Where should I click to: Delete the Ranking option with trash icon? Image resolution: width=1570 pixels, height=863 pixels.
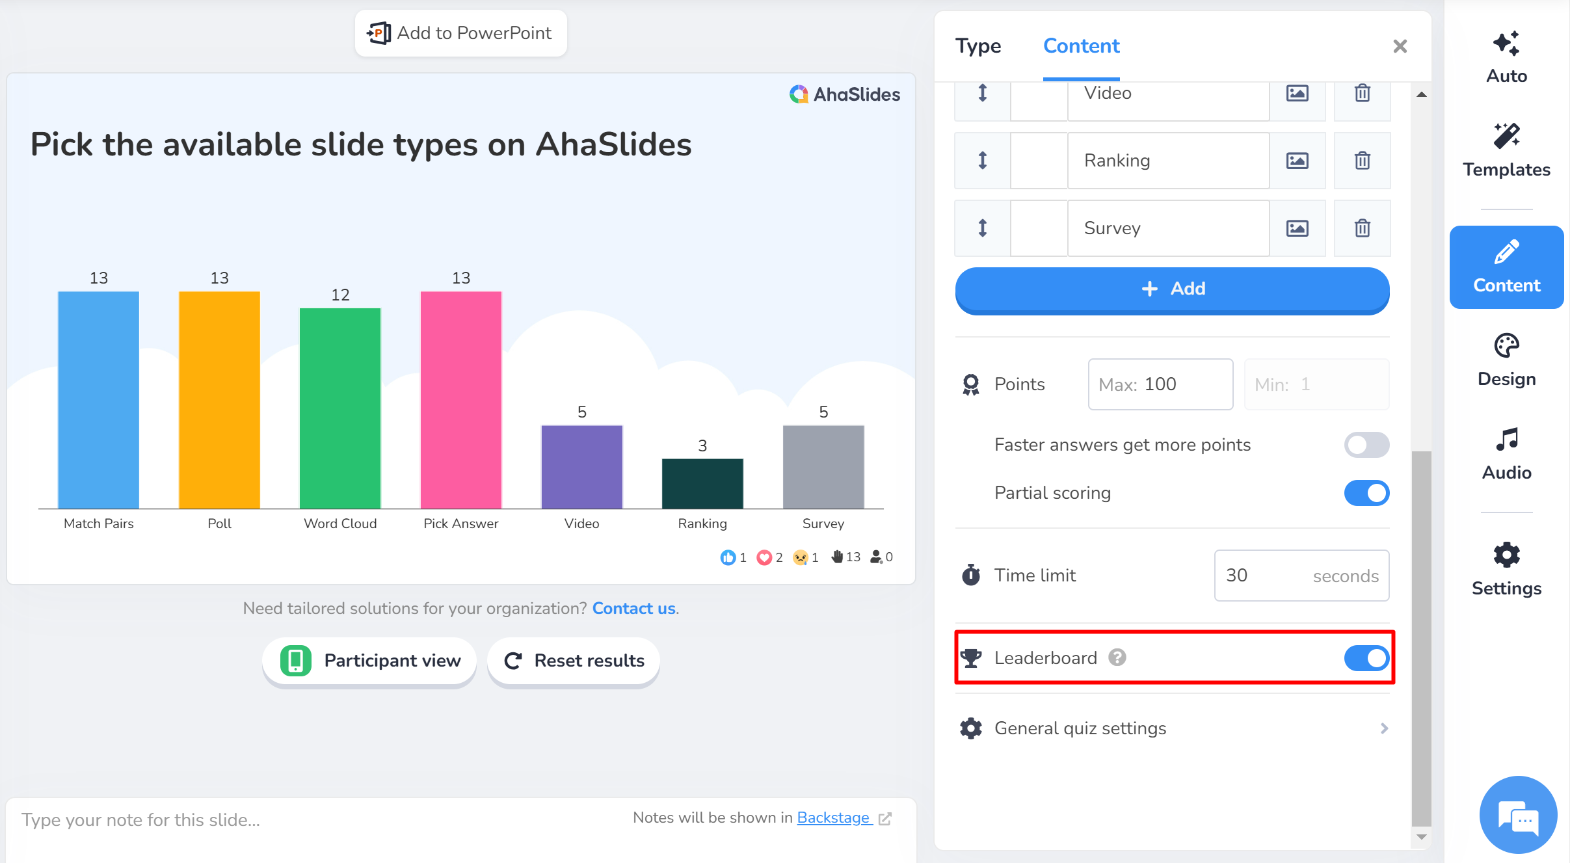coord(1362,161)
